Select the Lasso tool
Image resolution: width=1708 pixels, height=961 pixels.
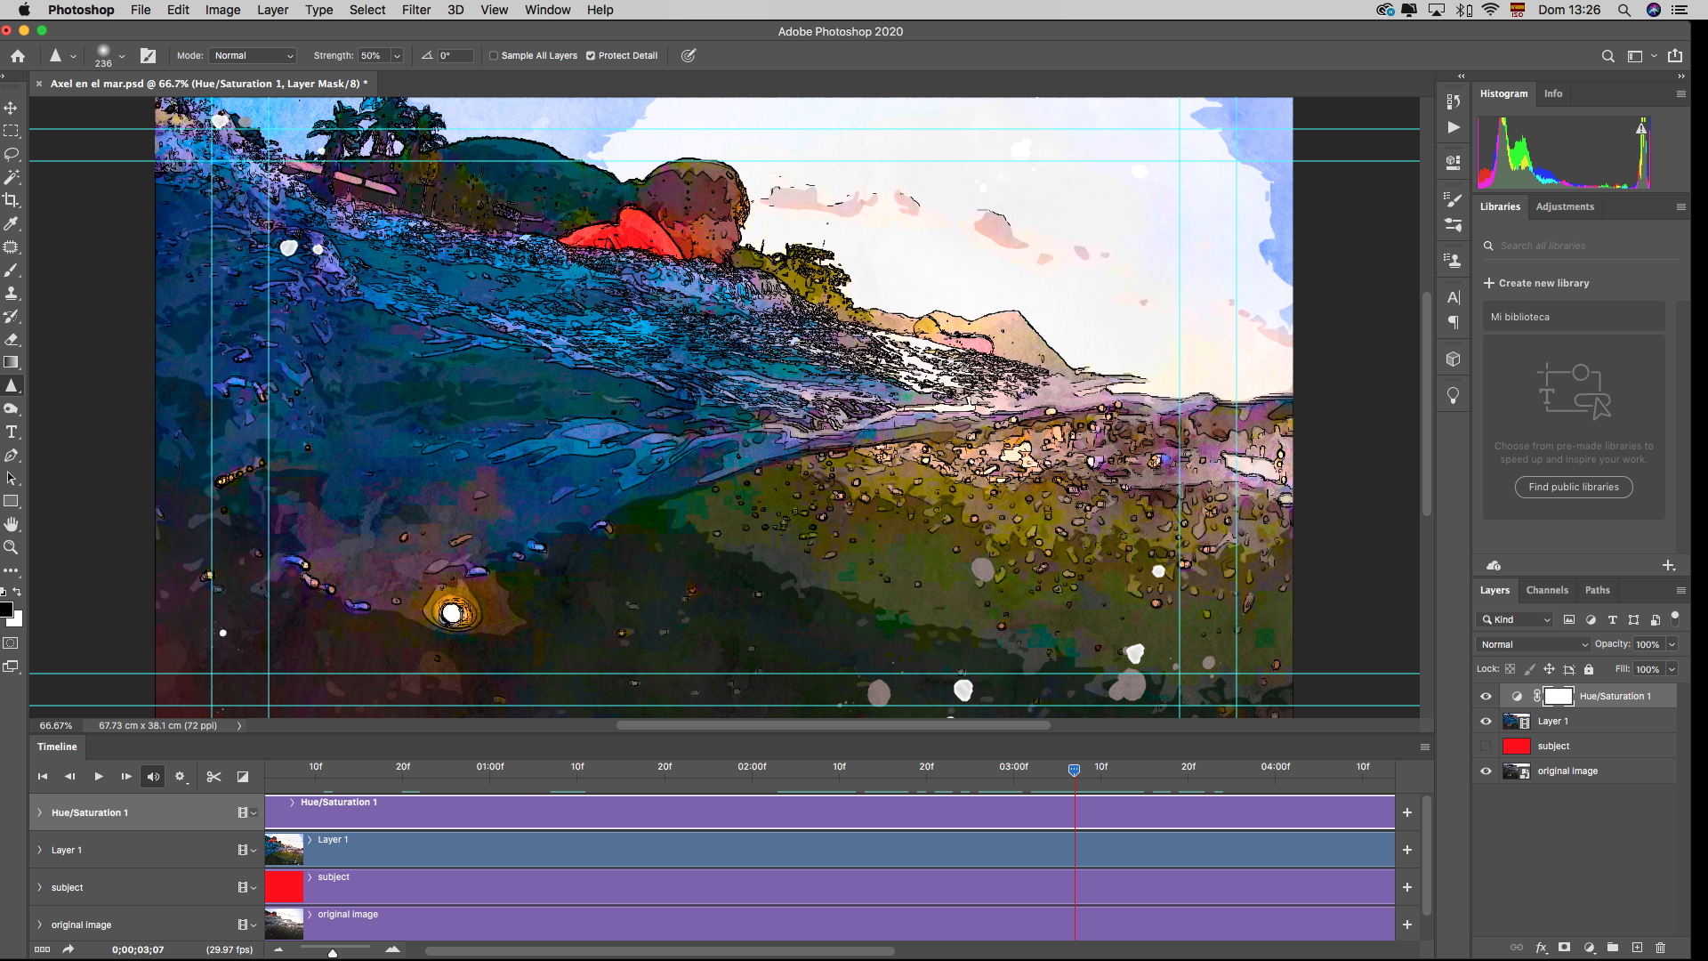point(12,154)
